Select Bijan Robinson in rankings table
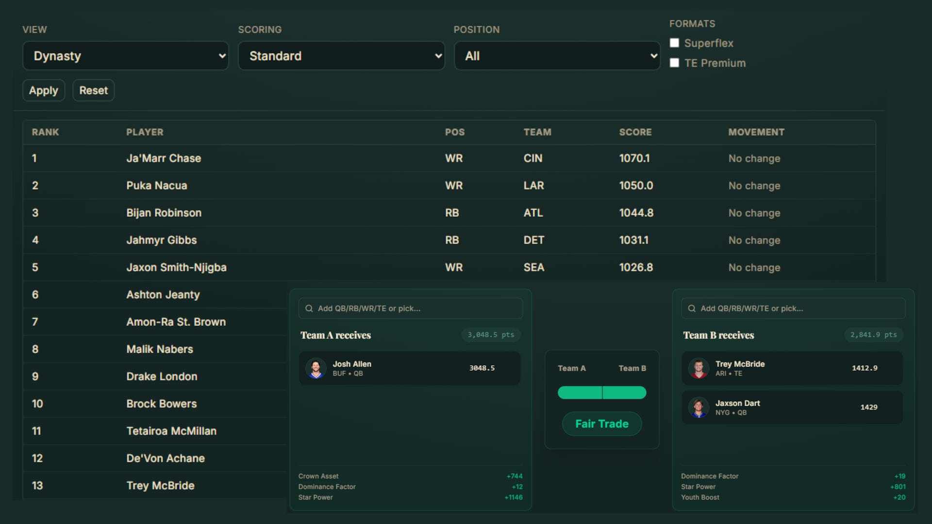Image resolution: width=932 pixels, height=524 pixels. tap(164, 213)
